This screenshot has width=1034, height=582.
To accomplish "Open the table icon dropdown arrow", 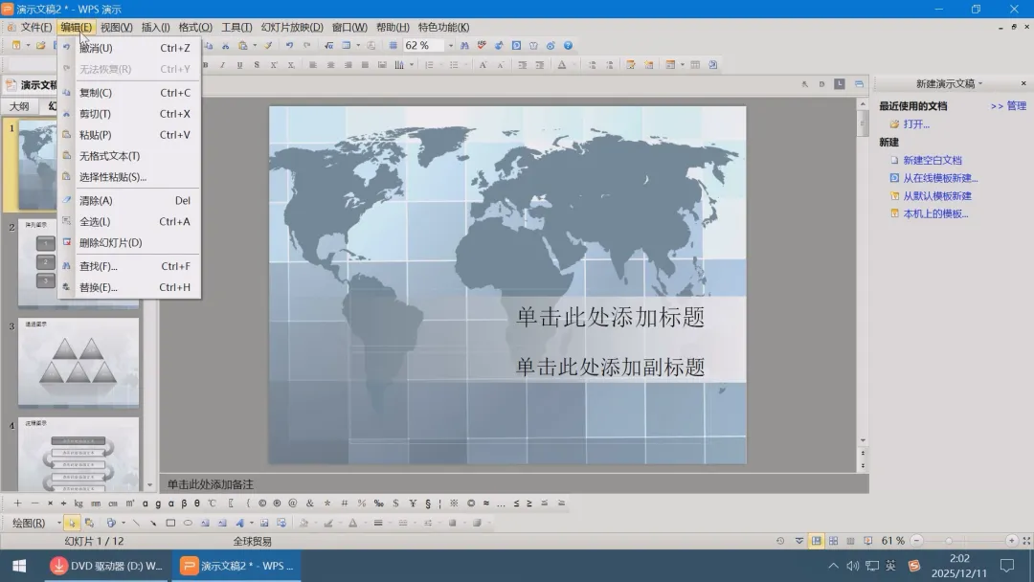I will click(x=358, y=46).
